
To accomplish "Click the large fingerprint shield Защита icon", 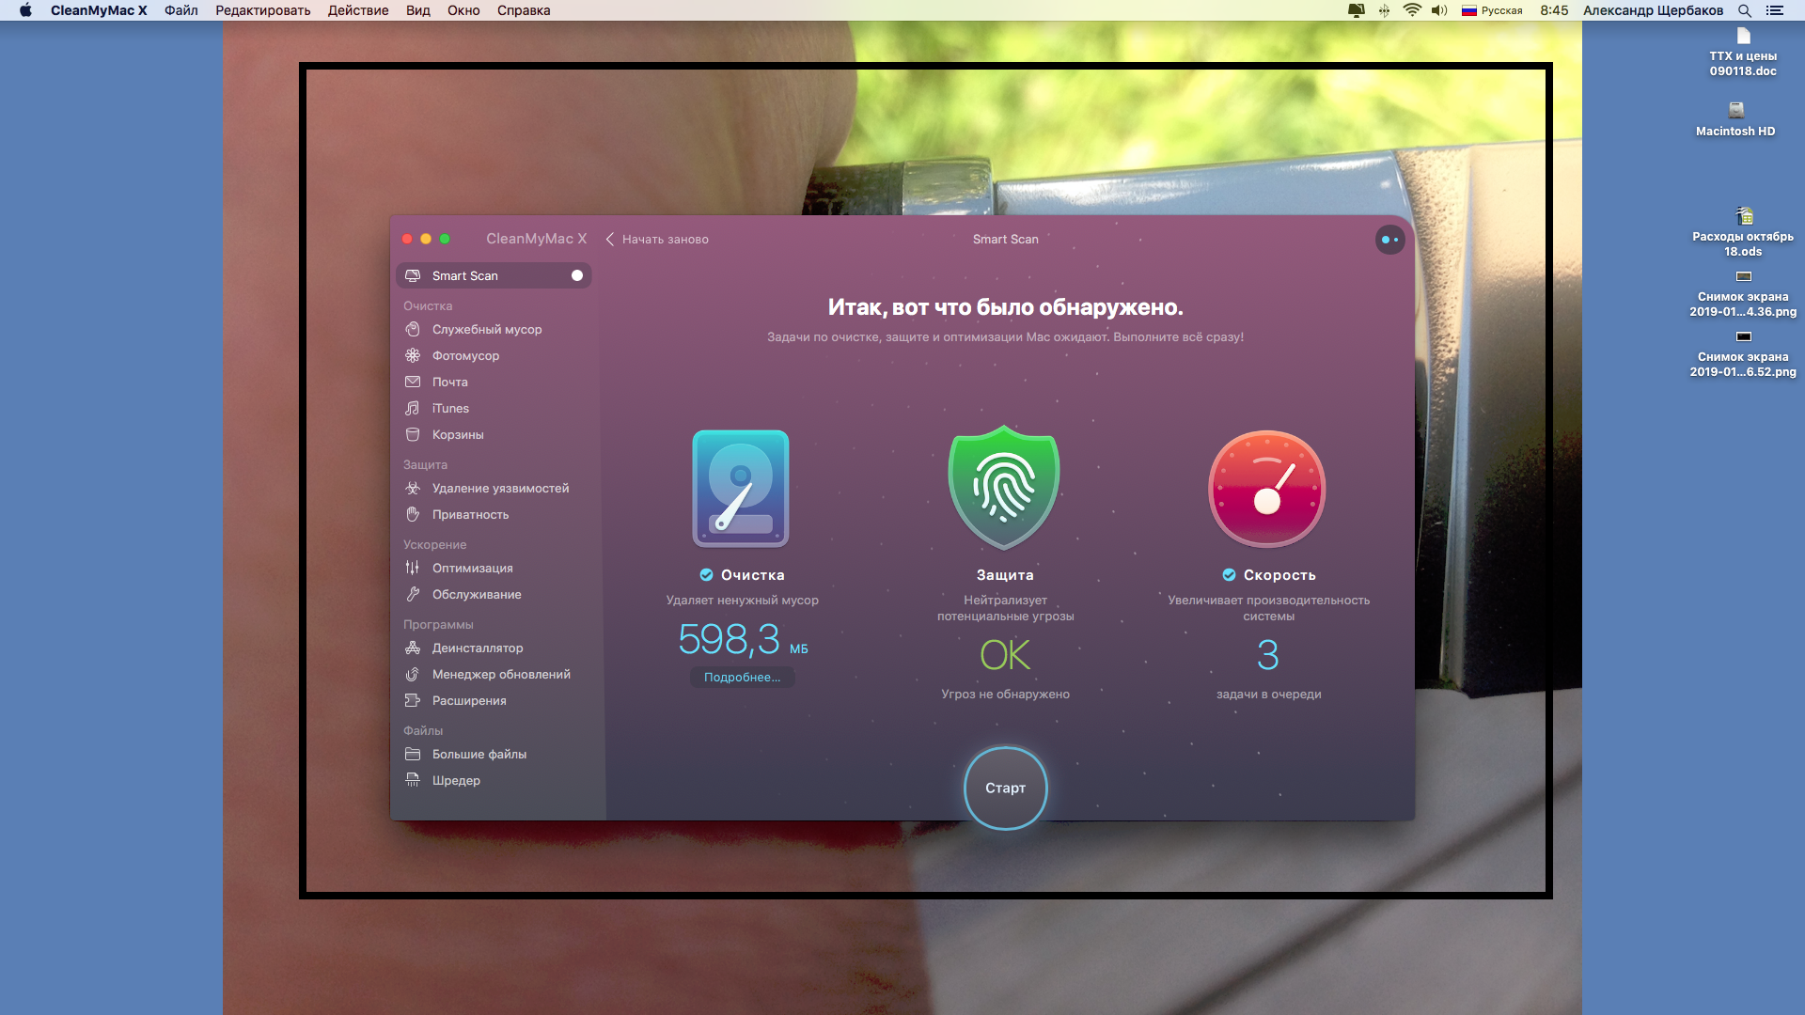I will [x=1004, y=488].
